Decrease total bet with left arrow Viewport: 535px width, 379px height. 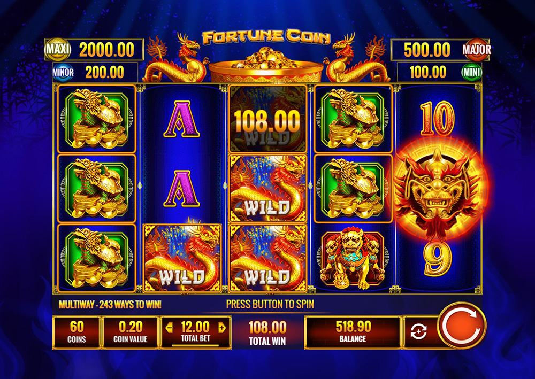click(169, 328)
